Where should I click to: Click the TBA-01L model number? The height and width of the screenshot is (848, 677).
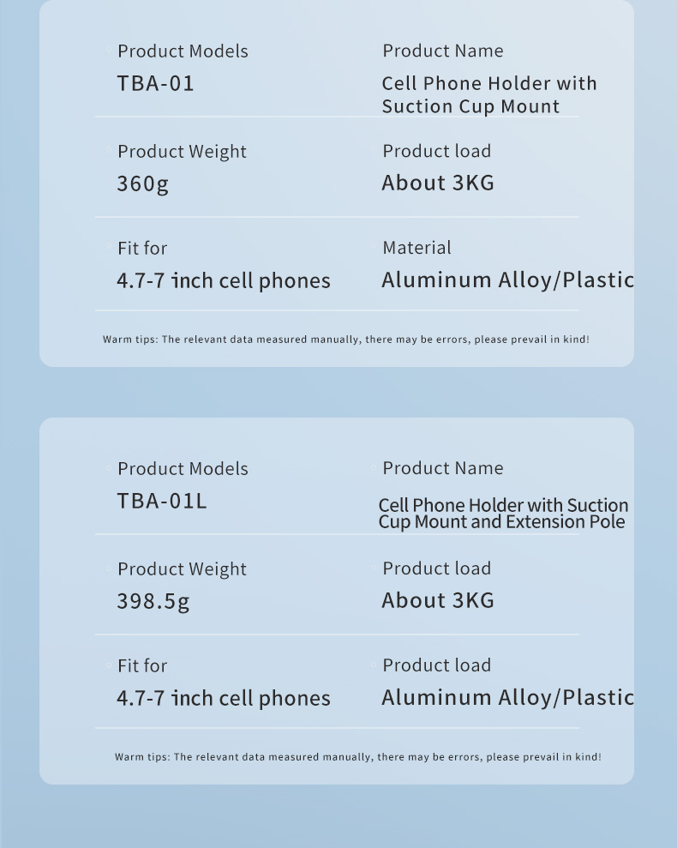coord(162,502)
